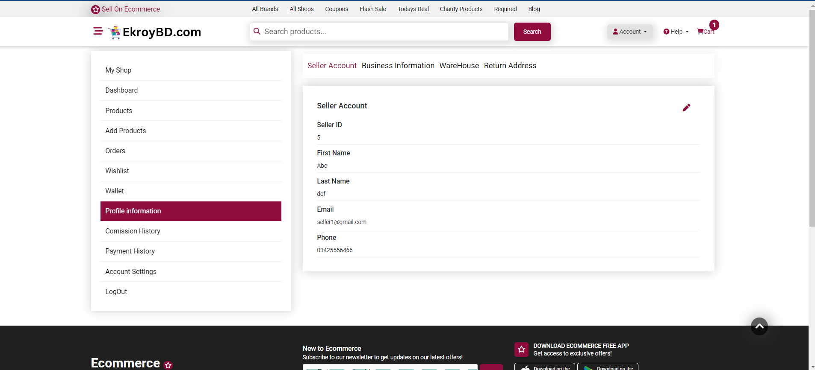Select the Return Address tab

point(510,66)
